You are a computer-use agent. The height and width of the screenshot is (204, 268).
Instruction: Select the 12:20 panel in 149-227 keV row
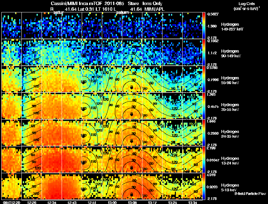(x=11, y=25)
